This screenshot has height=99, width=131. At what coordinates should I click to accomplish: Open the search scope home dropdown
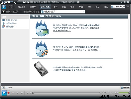[x=113, y=7]
